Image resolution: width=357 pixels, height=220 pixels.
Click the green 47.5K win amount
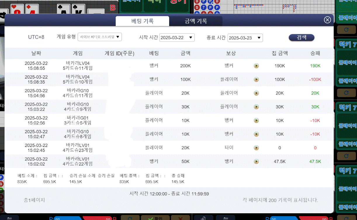pos(315,162)
